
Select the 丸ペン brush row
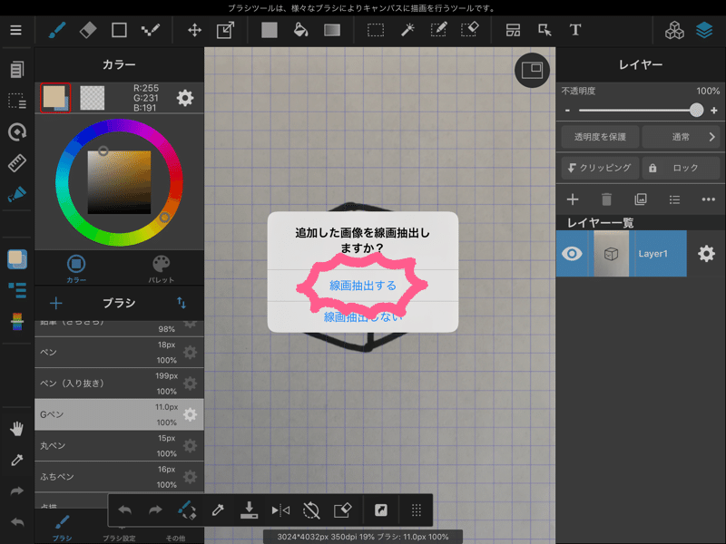pos(119,445)
